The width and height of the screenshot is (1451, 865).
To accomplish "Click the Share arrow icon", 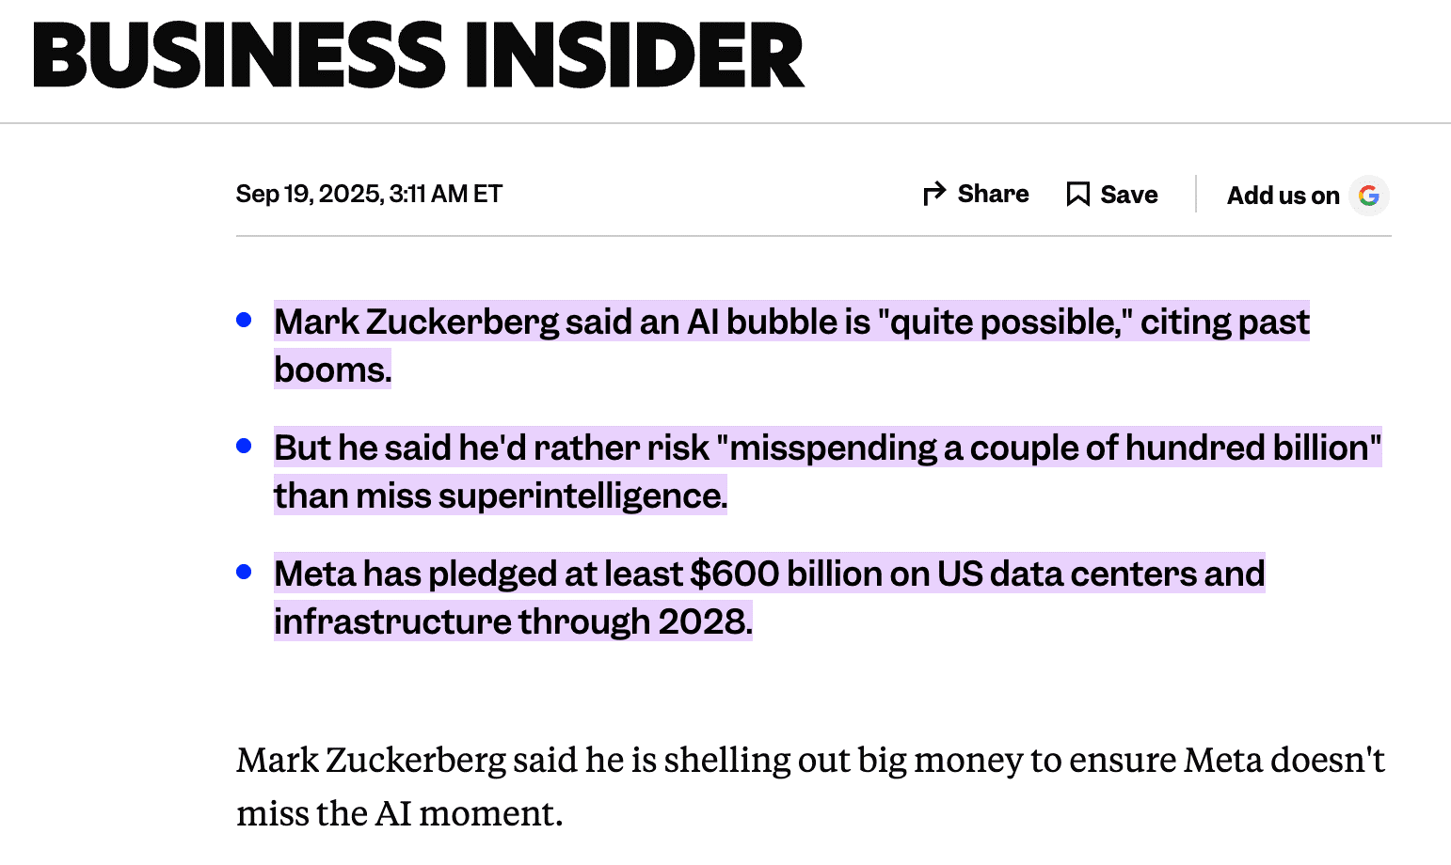I will 933,194.
